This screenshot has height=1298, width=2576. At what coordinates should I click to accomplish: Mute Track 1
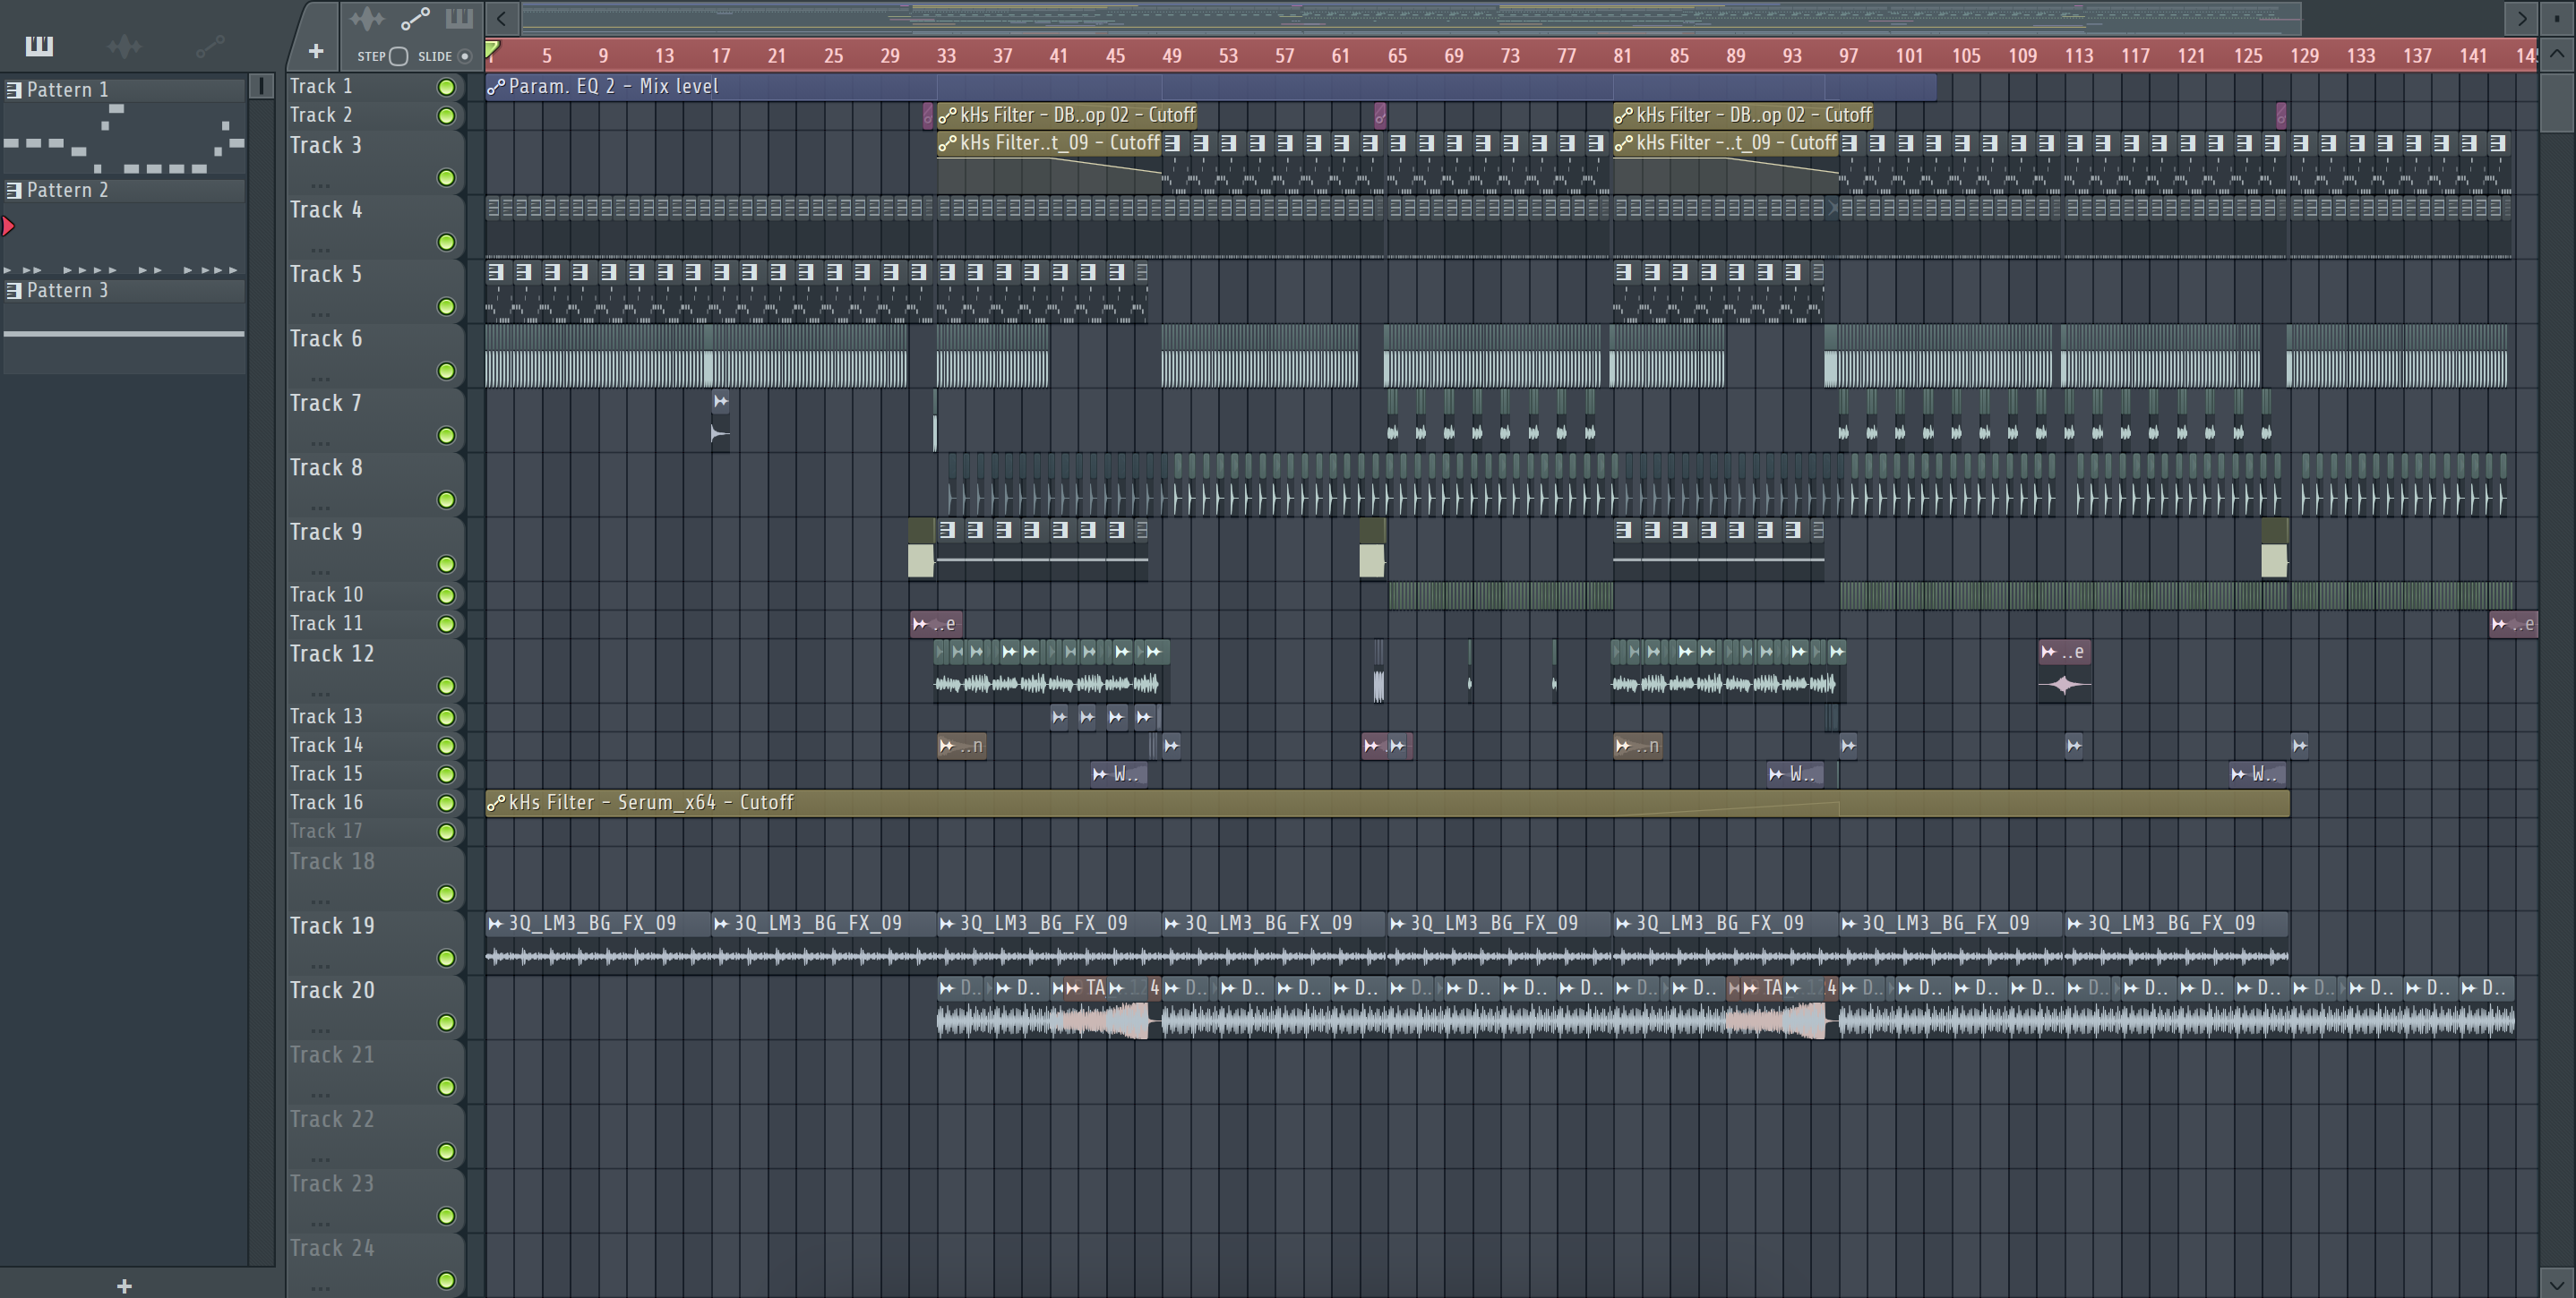[446, 87]
